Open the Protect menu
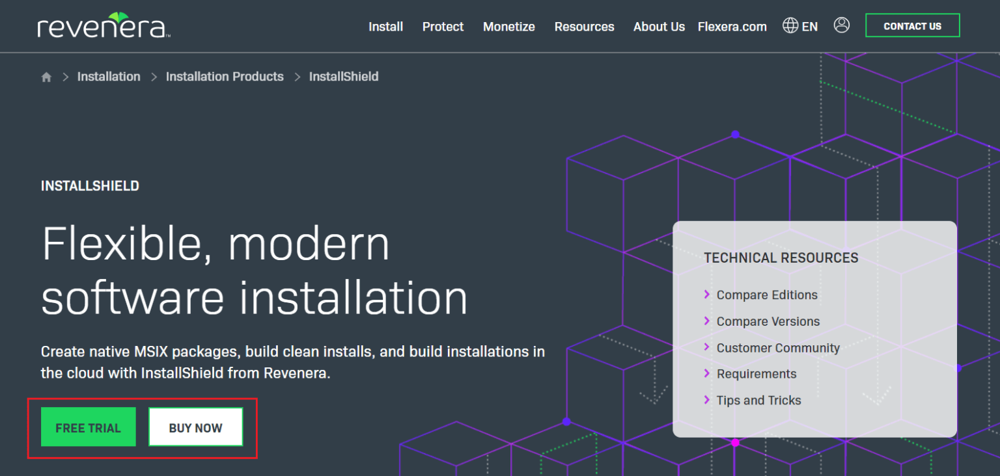Image resolution: width=1000 pixels, height=476 pixels. [x=443, y=27]
